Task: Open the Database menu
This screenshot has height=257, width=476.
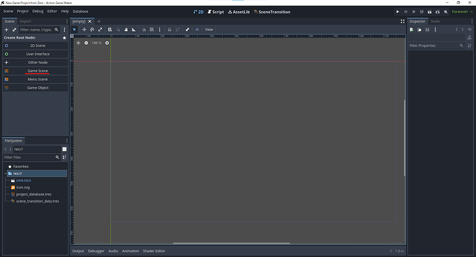Action: coord(81,11)
